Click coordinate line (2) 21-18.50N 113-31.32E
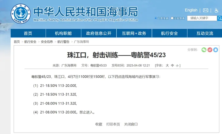The width and height of the screenshot is (222, 134). (55, 95)
